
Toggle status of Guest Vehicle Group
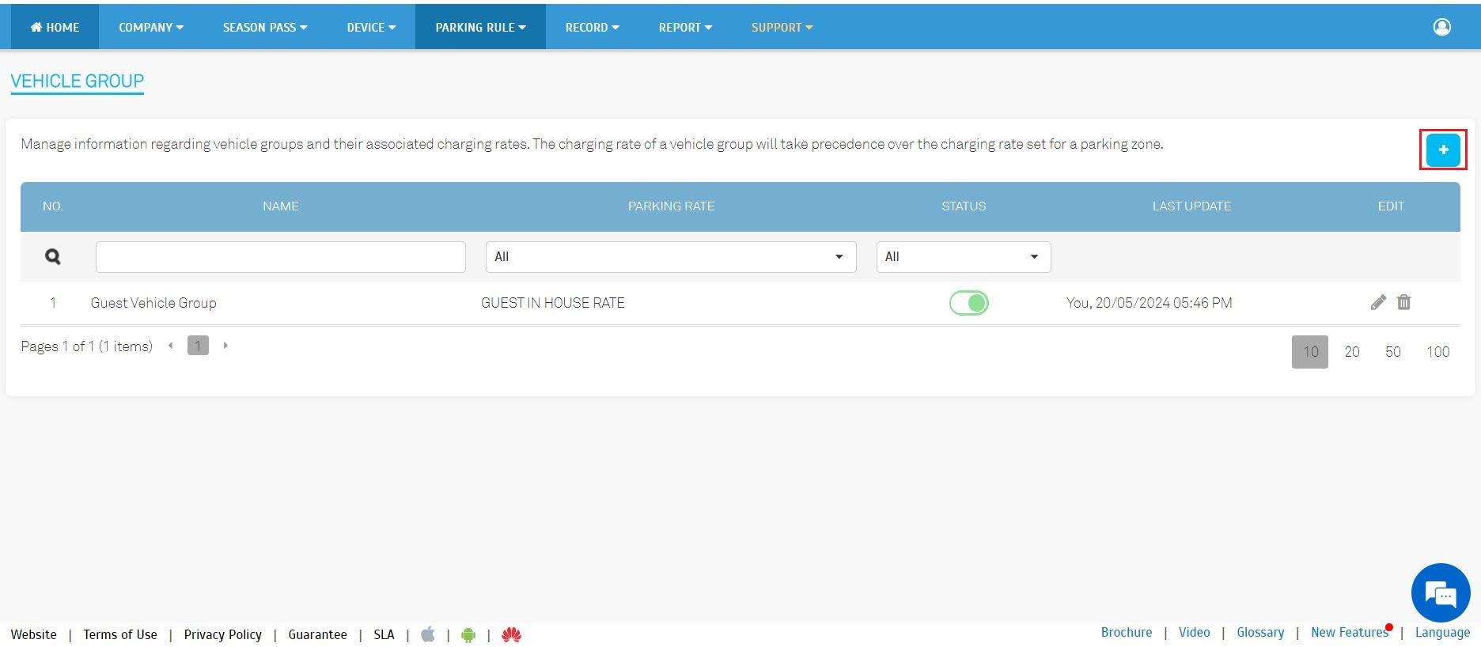click(x=968, y=303)
